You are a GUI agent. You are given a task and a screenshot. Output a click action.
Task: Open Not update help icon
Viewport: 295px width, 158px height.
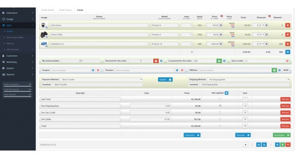(x=226, y=93)
